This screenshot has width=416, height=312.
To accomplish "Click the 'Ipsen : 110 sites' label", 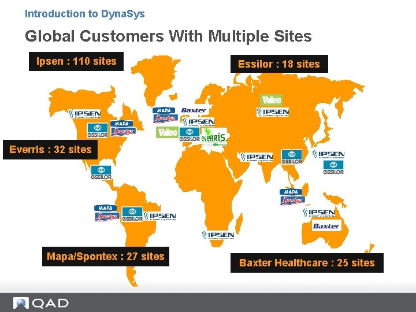I will [x=76, y=61].
